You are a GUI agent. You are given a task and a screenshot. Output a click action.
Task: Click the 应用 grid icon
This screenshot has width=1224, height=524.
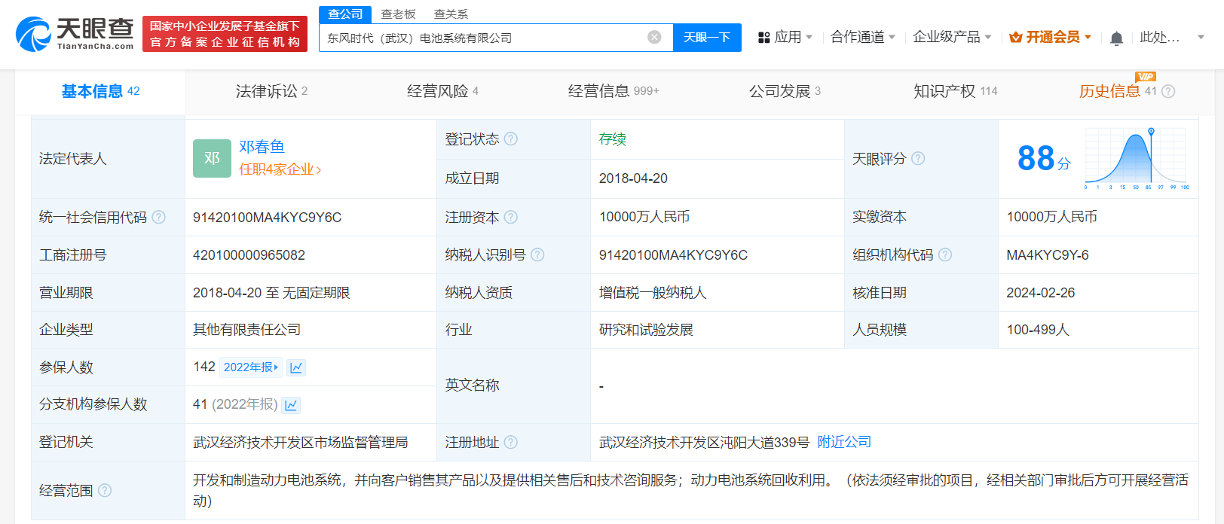point(763,38)
